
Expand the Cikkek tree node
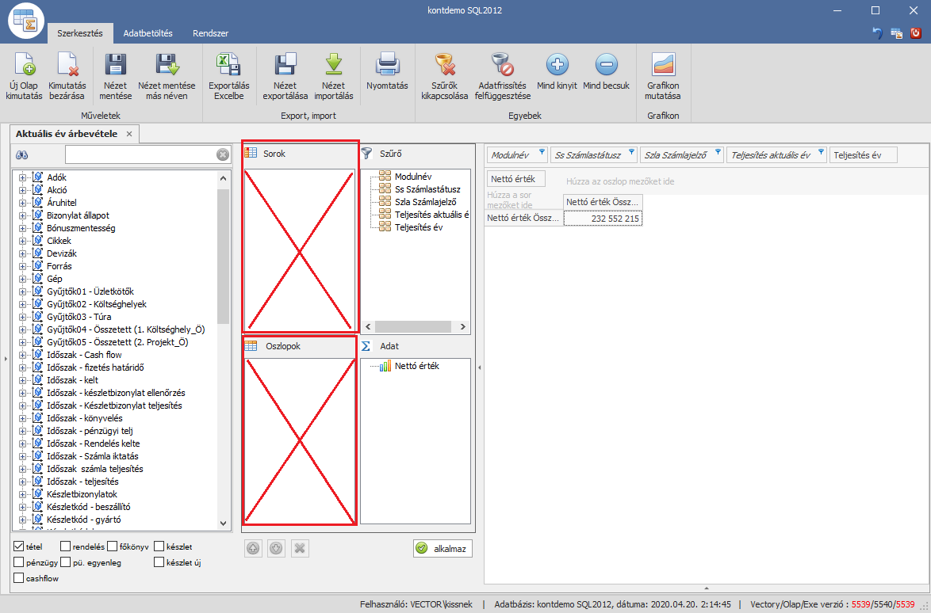click(x=22, y=241)
